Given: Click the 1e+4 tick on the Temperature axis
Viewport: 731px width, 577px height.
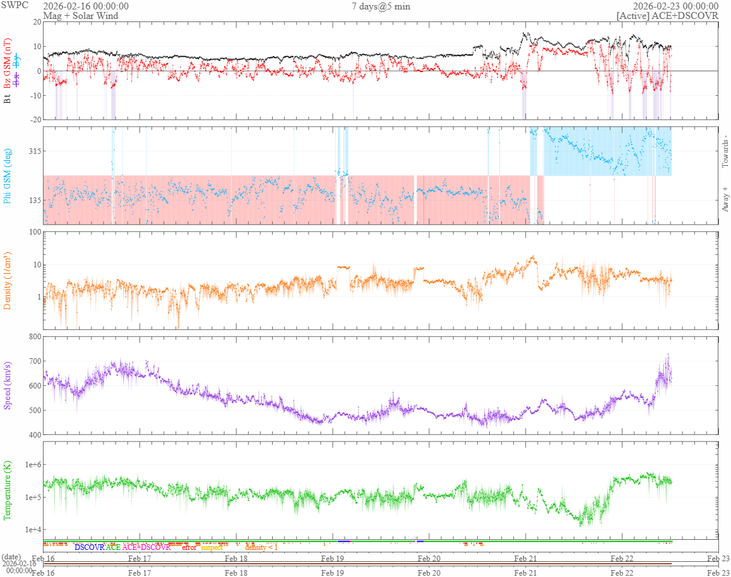Looking at the screenshot, I should pyautogui.click(x=33, y=530).
